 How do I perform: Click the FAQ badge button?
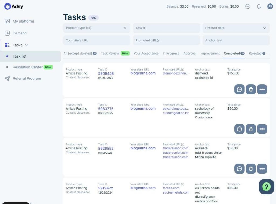(x=93, y=18)
